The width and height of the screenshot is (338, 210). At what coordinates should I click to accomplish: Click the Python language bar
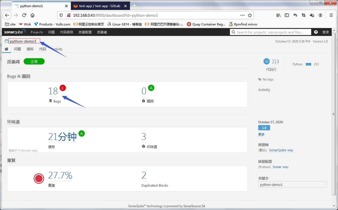(308, 64)
